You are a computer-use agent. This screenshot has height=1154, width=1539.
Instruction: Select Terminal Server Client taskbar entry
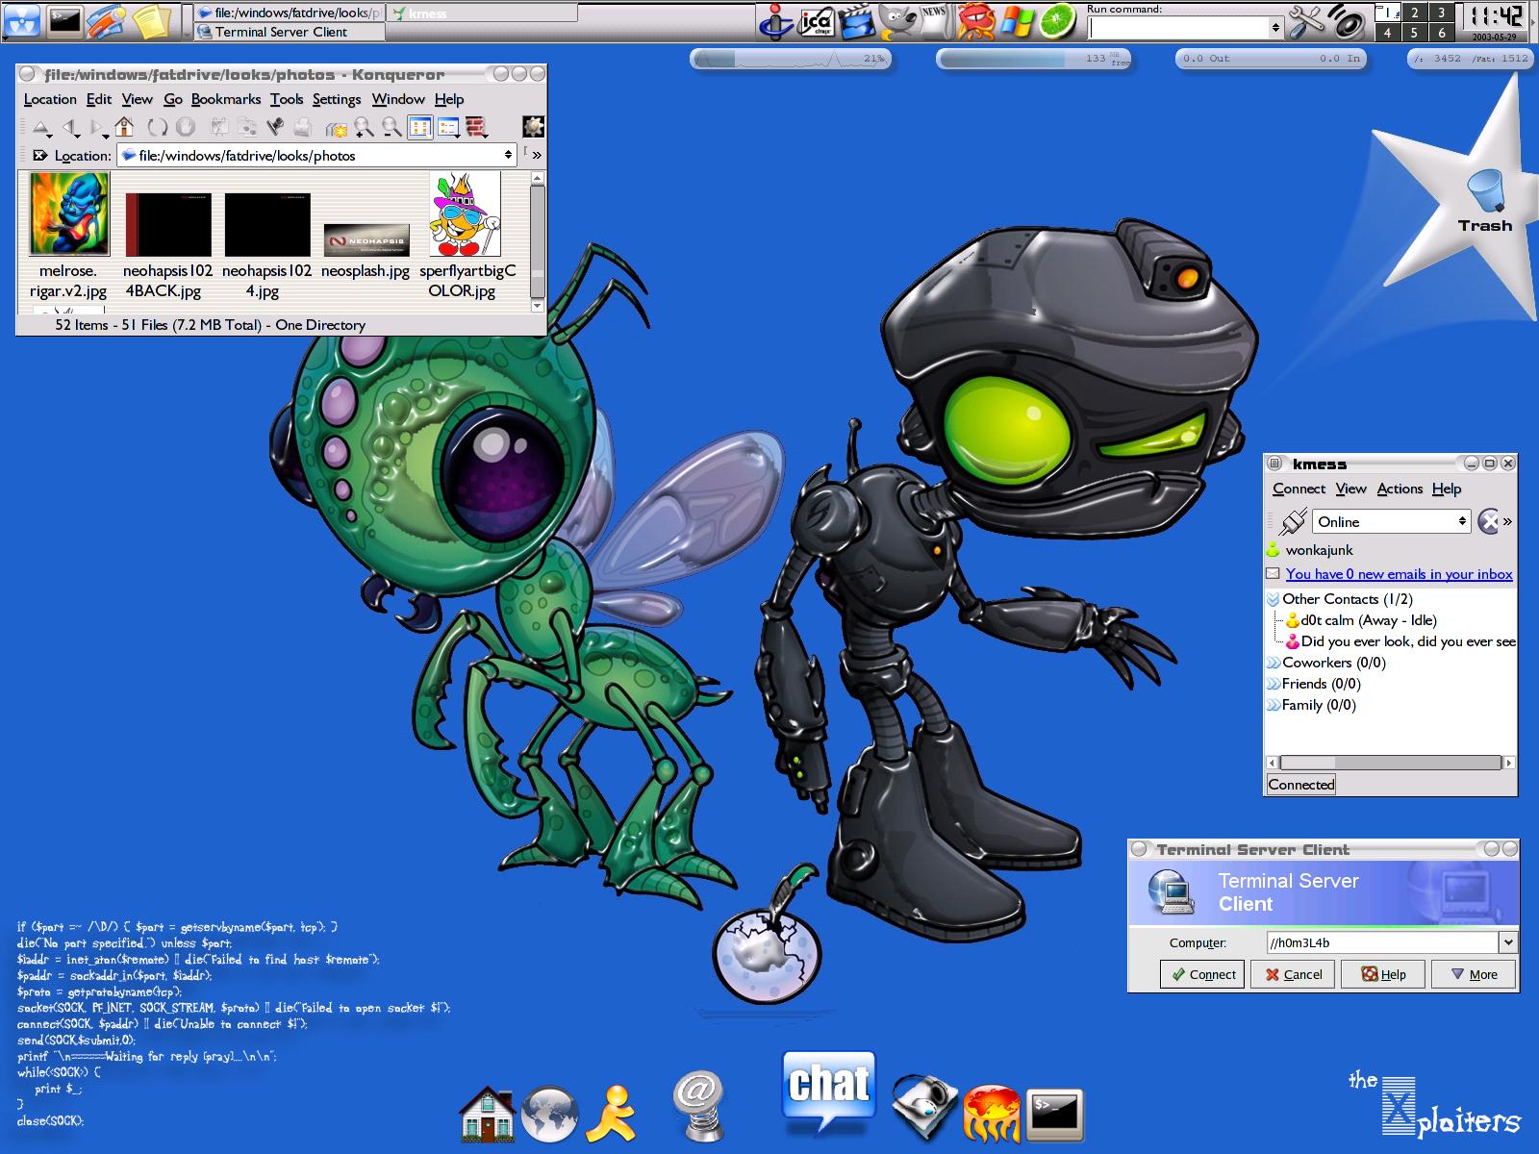(x=289, y=32)
